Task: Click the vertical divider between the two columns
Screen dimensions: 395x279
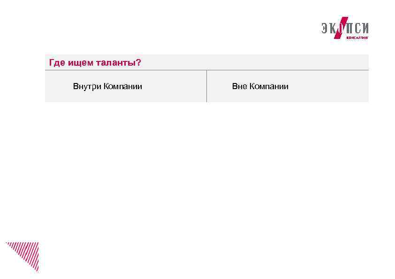Action: click(207, 87)
